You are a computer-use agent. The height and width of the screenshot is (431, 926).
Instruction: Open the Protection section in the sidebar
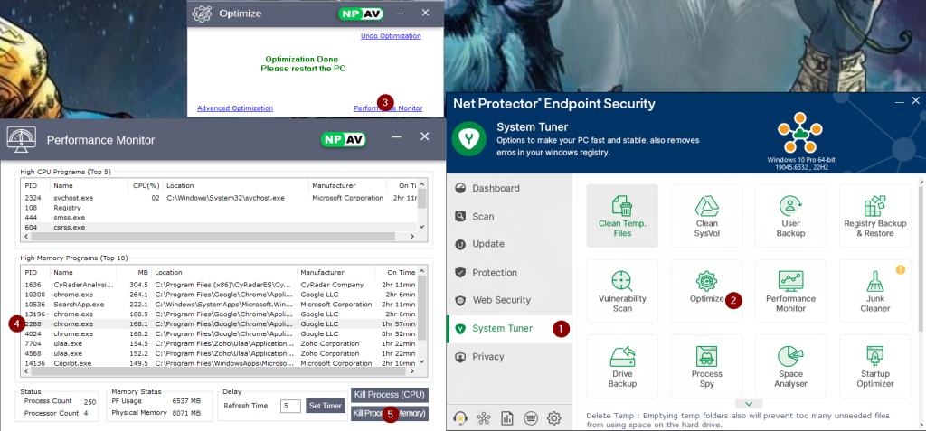pyautogui.click(x=496, y=272)
